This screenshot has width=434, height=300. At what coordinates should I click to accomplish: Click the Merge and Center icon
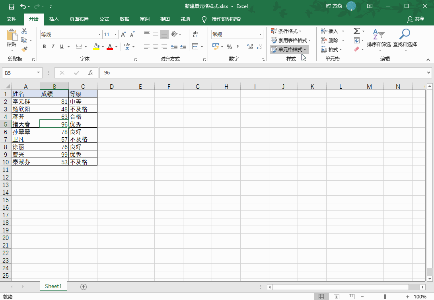point(195,47)
